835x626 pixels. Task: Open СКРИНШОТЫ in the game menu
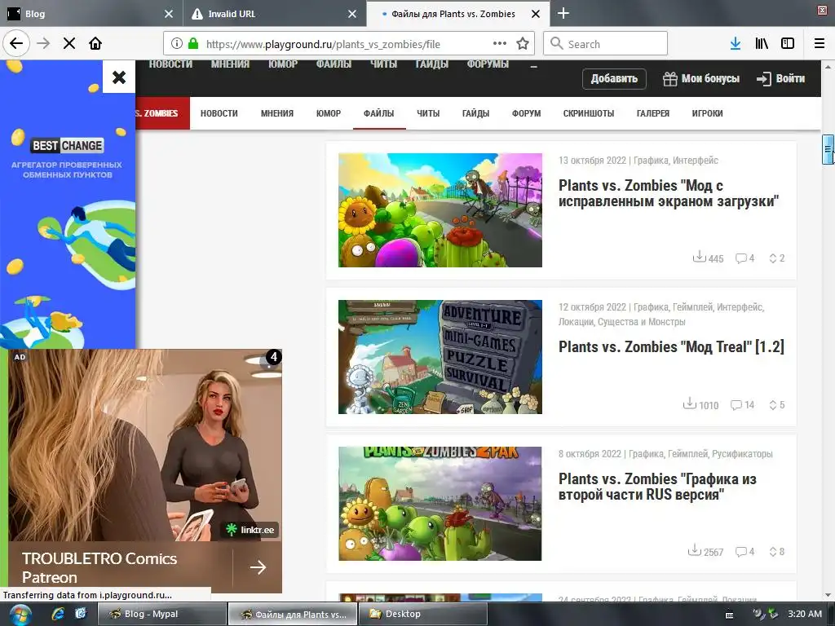(589, 113)
